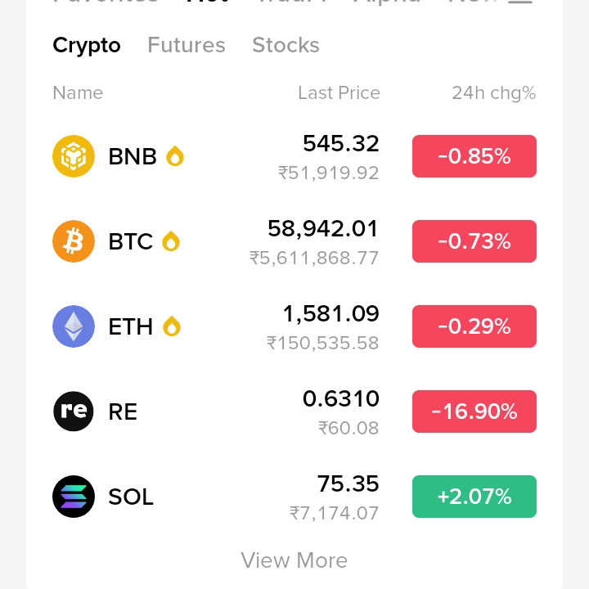The width and height of the screenshot is (589, 589).
Task: Tap the flame hot icon beside BNB
Action: click(x=175, y=156)
